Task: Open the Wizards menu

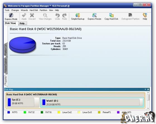Action: tap(24, 10)
